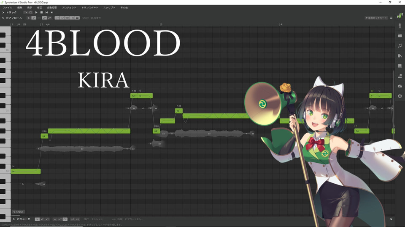
Task: Choose the arch parameter curve shape button
Action: point(65,219)
